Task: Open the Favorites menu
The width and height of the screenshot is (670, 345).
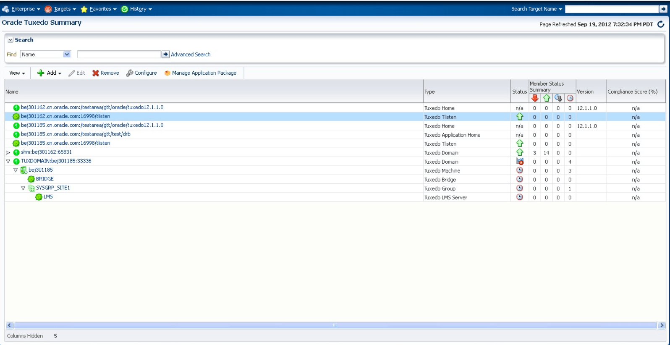Action: (x=99, y=9)
